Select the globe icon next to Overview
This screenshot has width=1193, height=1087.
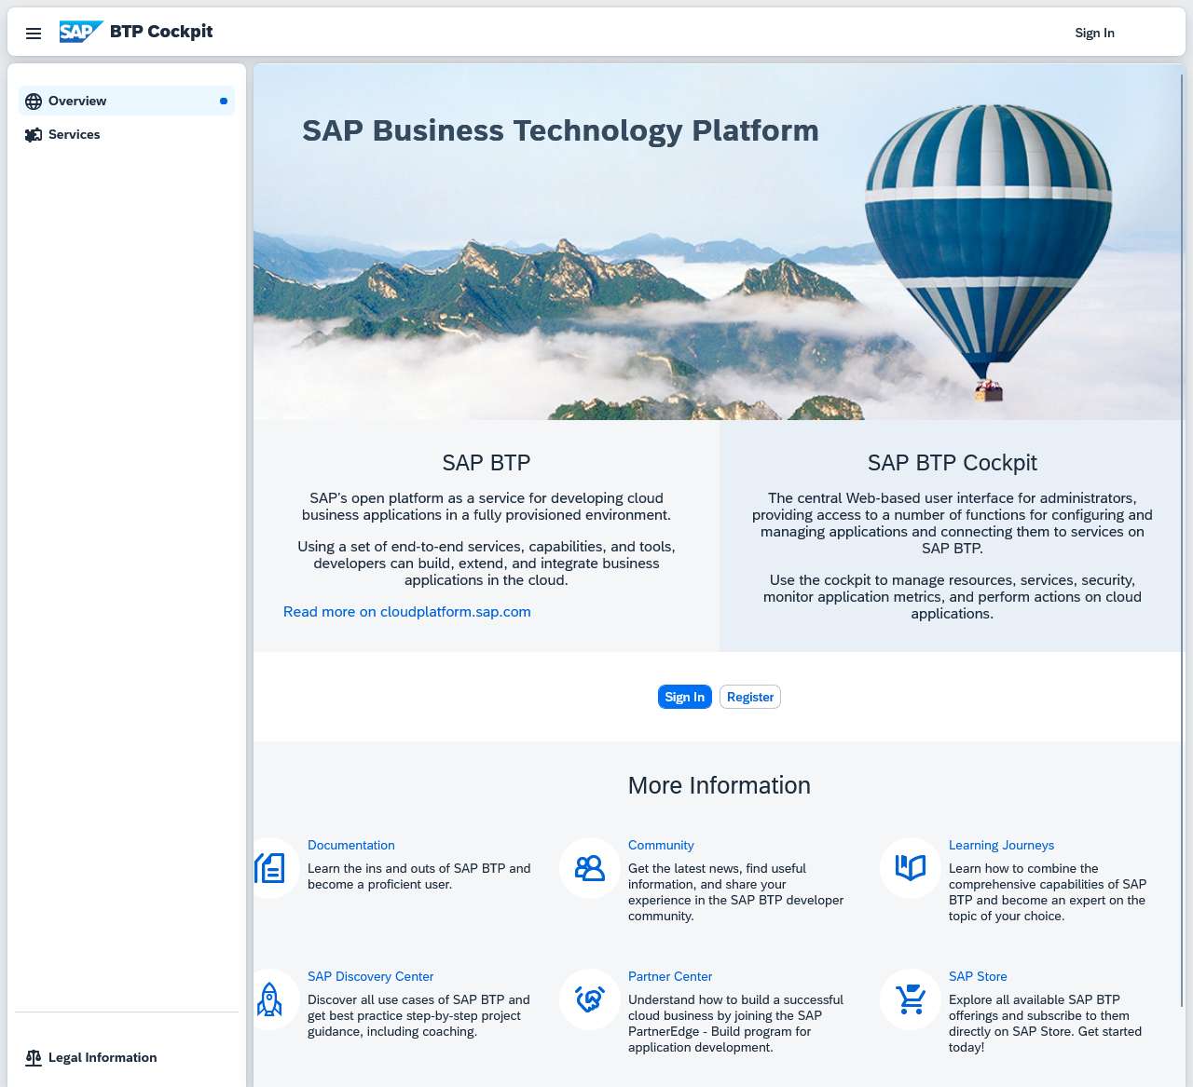click(34, 101)
